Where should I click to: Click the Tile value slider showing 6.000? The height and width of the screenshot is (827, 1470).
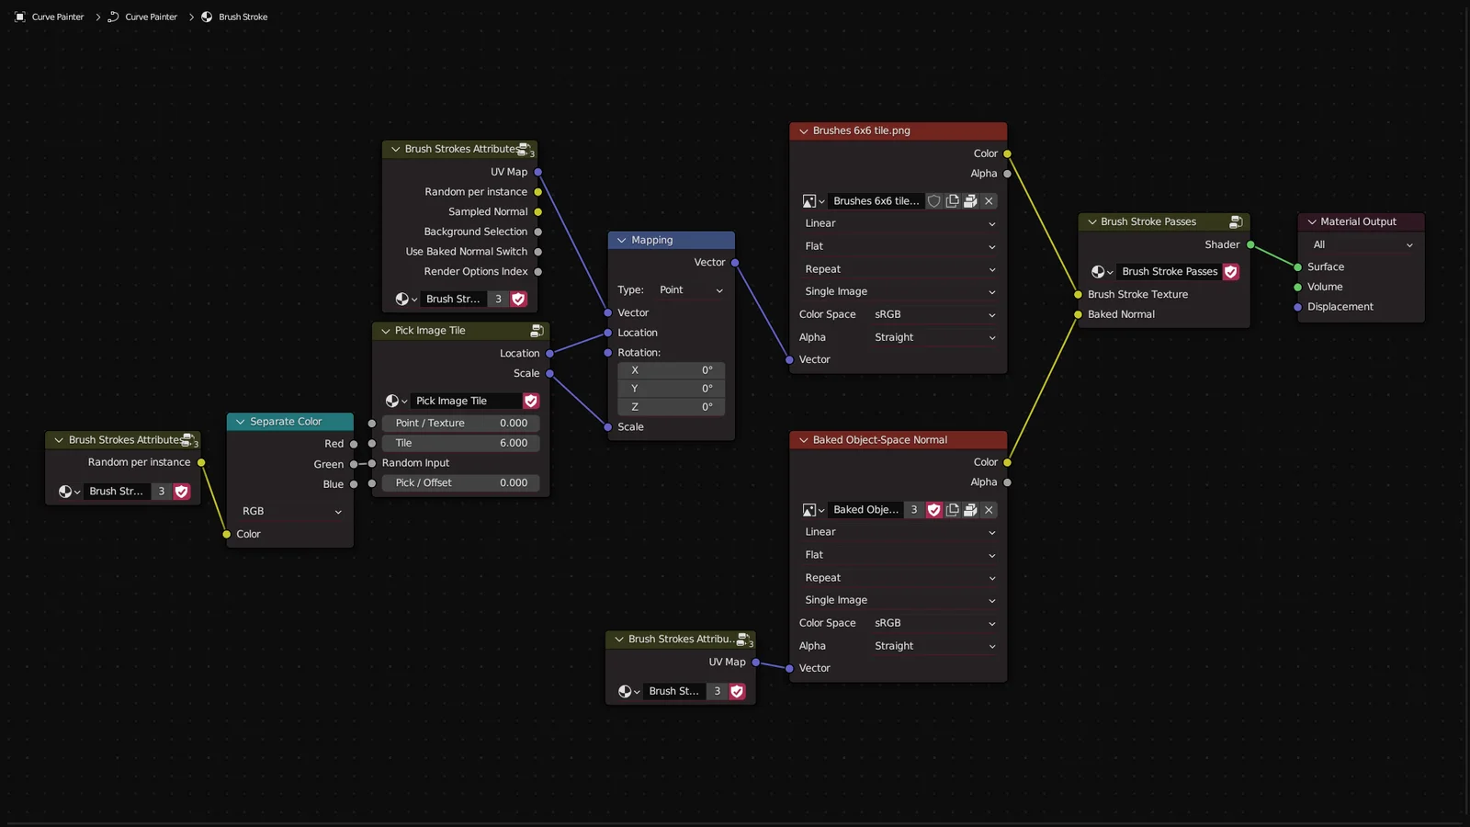click(x=459, y=443)
